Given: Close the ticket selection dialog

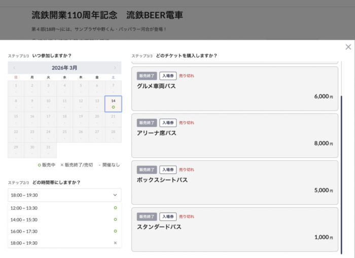Looking at the screenshot, I should tap(348, 47).
